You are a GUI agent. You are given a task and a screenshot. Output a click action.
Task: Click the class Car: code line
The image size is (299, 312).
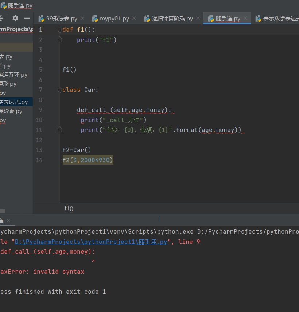[x=81, y=90]
